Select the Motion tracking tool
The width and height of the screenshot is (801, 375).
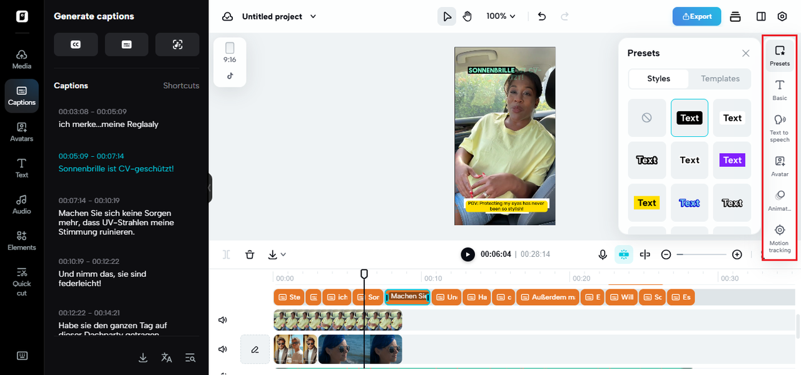pos(779,237)
